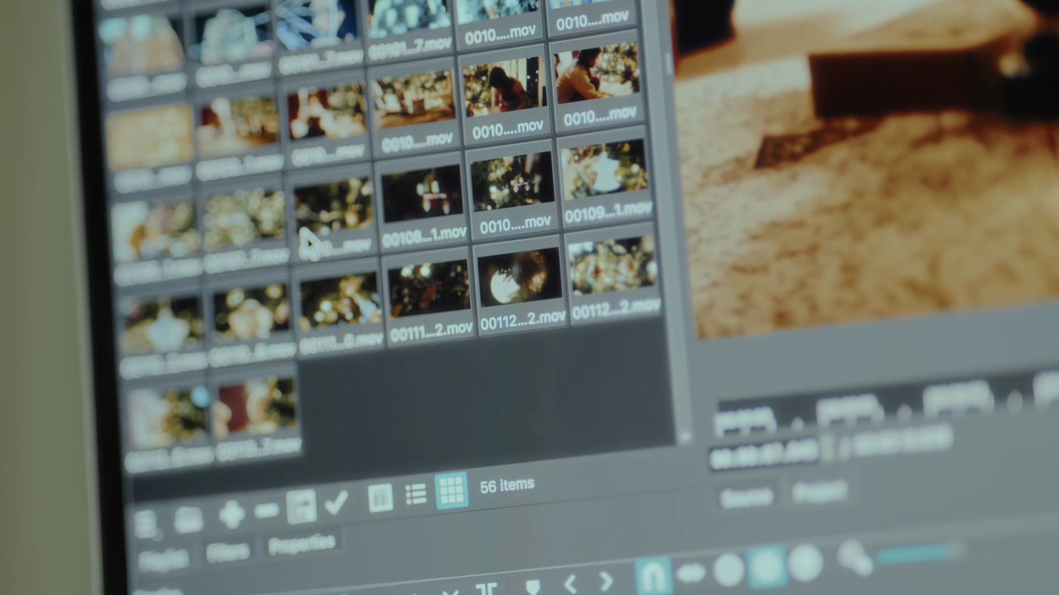This screenshot has height=595, width=1059.
Task: Click the minus icon to remove playlist item
Action: pos(267,511)
